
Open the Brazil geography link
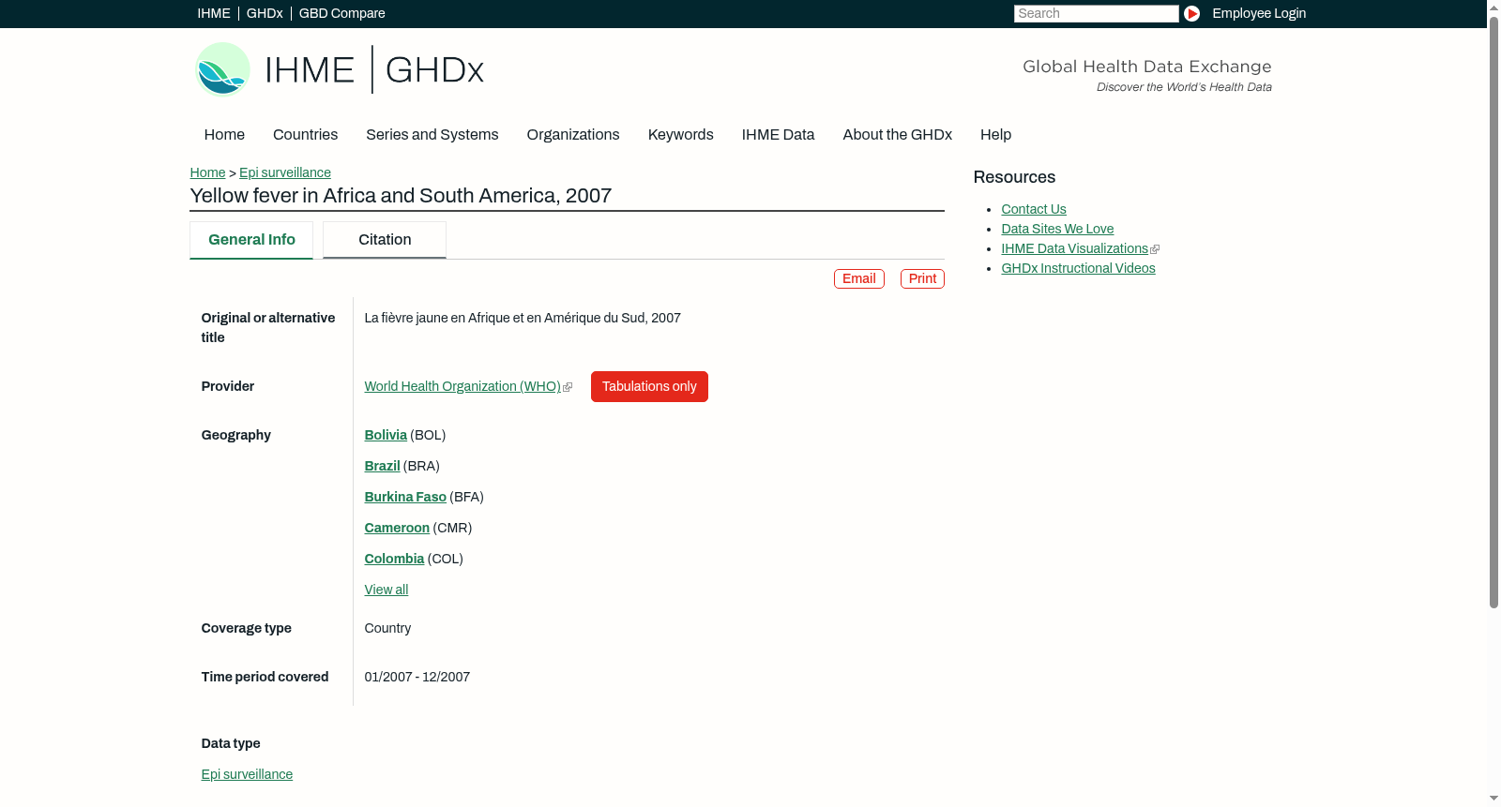pyautogui.click(x=382, y=467)
